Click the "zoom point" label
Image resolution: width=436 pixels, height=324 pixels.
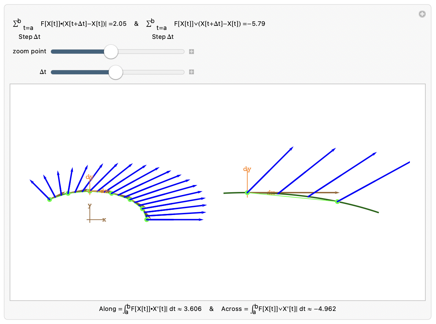tap(30, 51)
